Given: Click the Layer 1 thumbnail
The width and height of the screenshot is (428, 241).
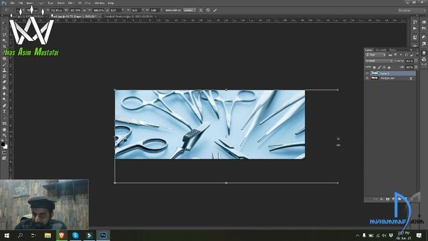Looking at the screenshot, I should pos(374,73).
